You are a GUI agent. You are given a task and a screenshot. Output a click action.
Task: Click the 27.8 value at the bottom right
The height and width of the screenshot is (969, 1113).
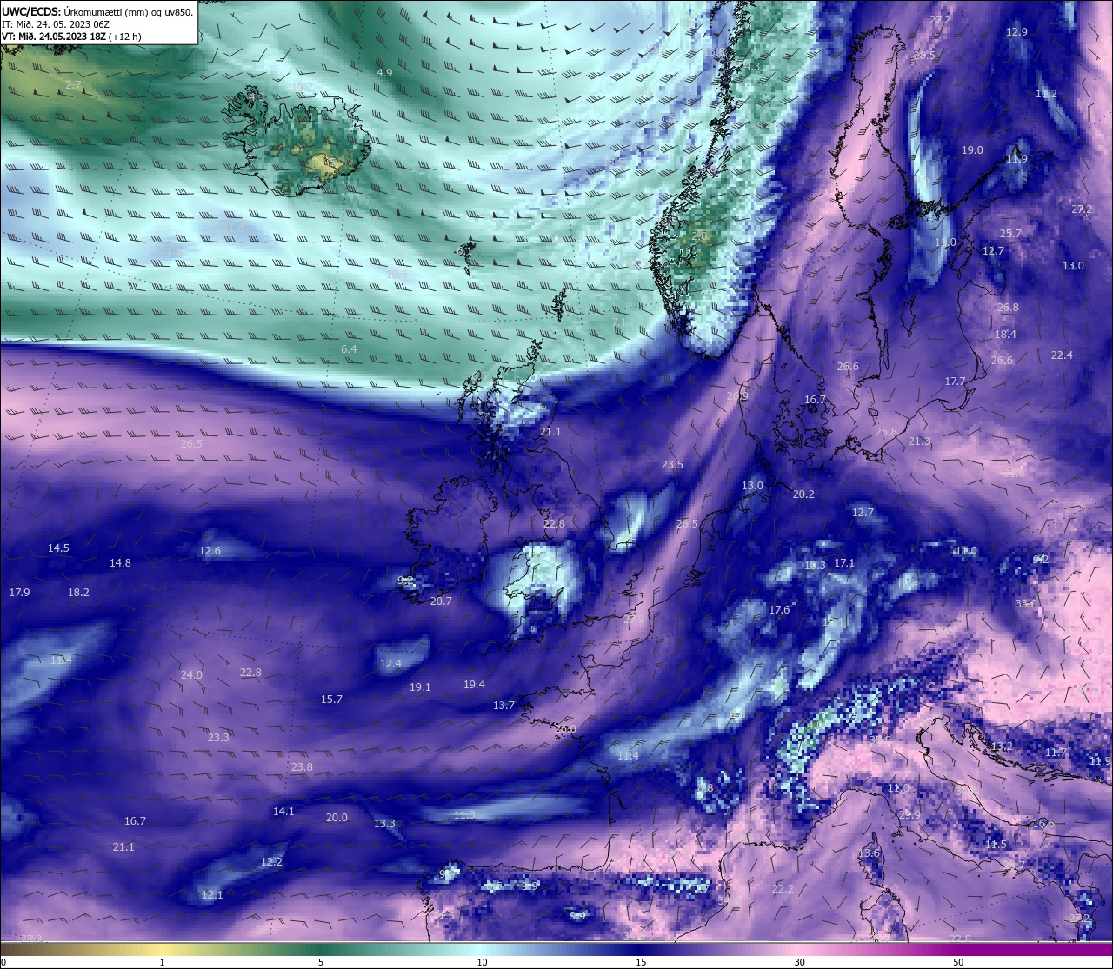(960, 939)
